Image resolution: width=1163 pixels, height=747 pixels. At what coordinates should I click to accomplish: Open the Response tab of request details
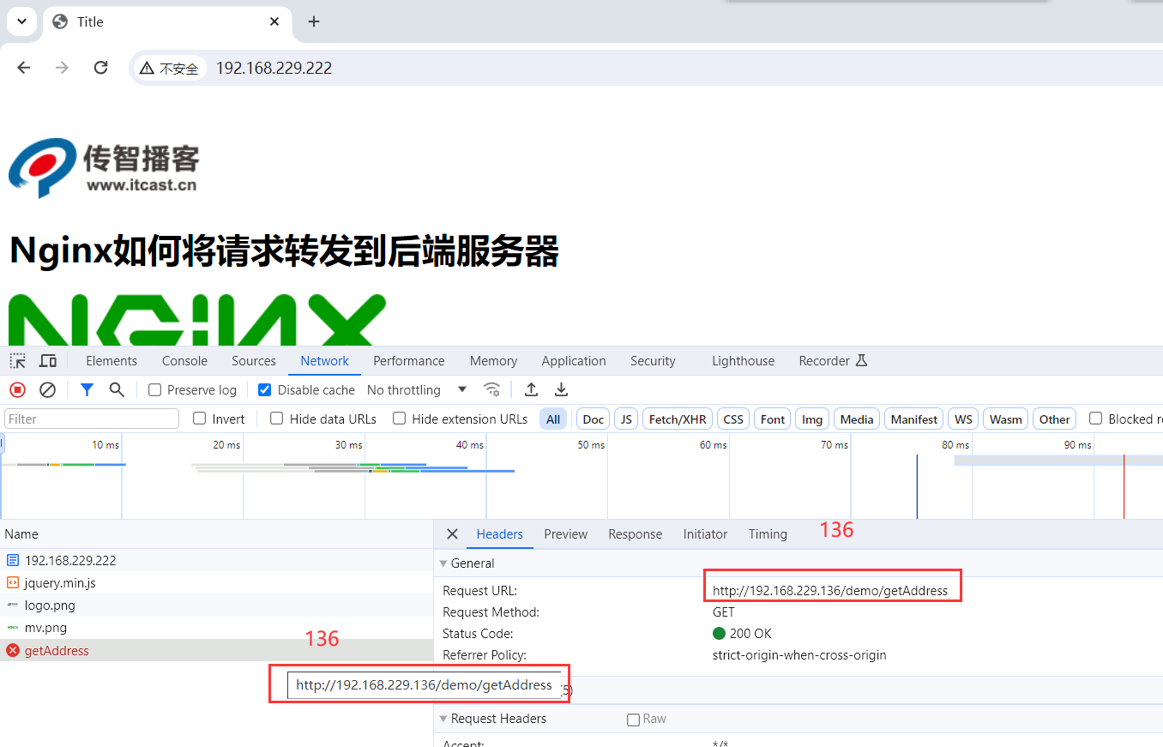tap(636, 534)
